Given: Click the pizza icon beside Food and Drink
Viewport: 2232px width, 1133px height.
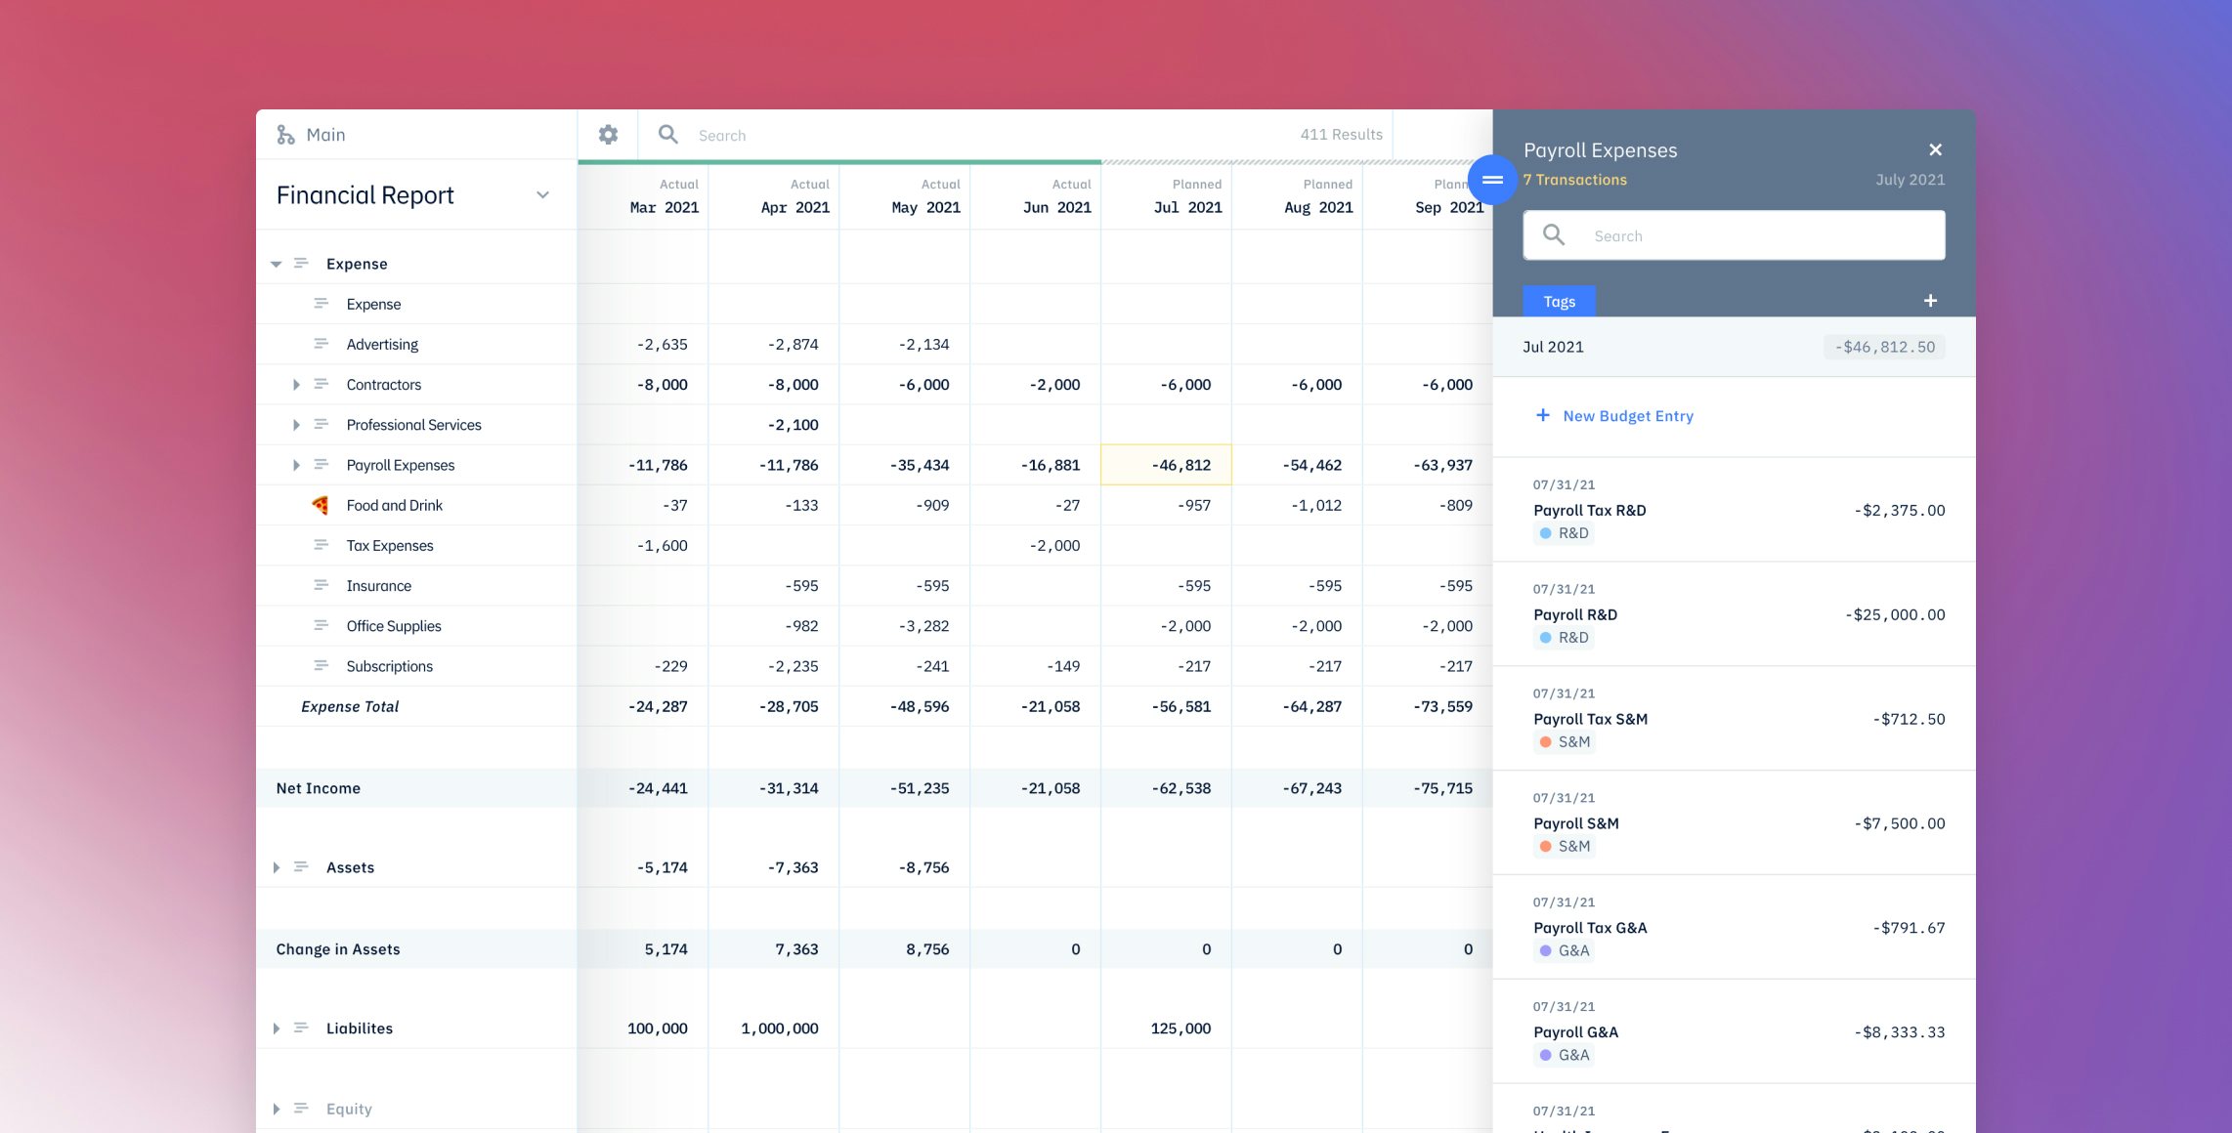Looking at the screenshot, I should (x=320, y=505).
